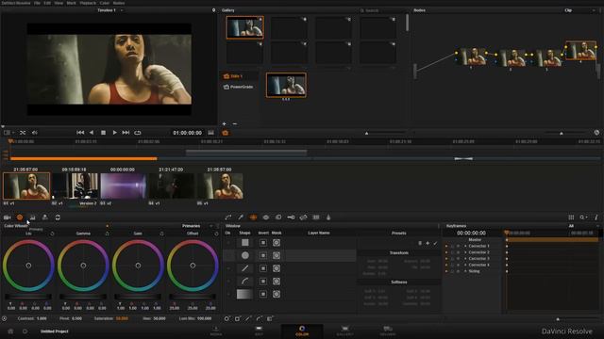Open the View menu
Image resolution: width=604 pixels, height=339 pixels.
[59, 3]
